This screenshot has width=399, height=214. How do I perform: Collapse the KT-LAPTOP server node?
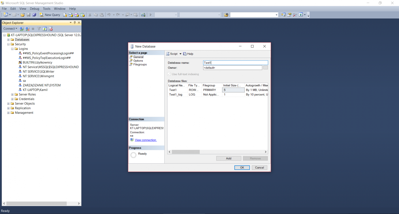[x=4, y=35]
